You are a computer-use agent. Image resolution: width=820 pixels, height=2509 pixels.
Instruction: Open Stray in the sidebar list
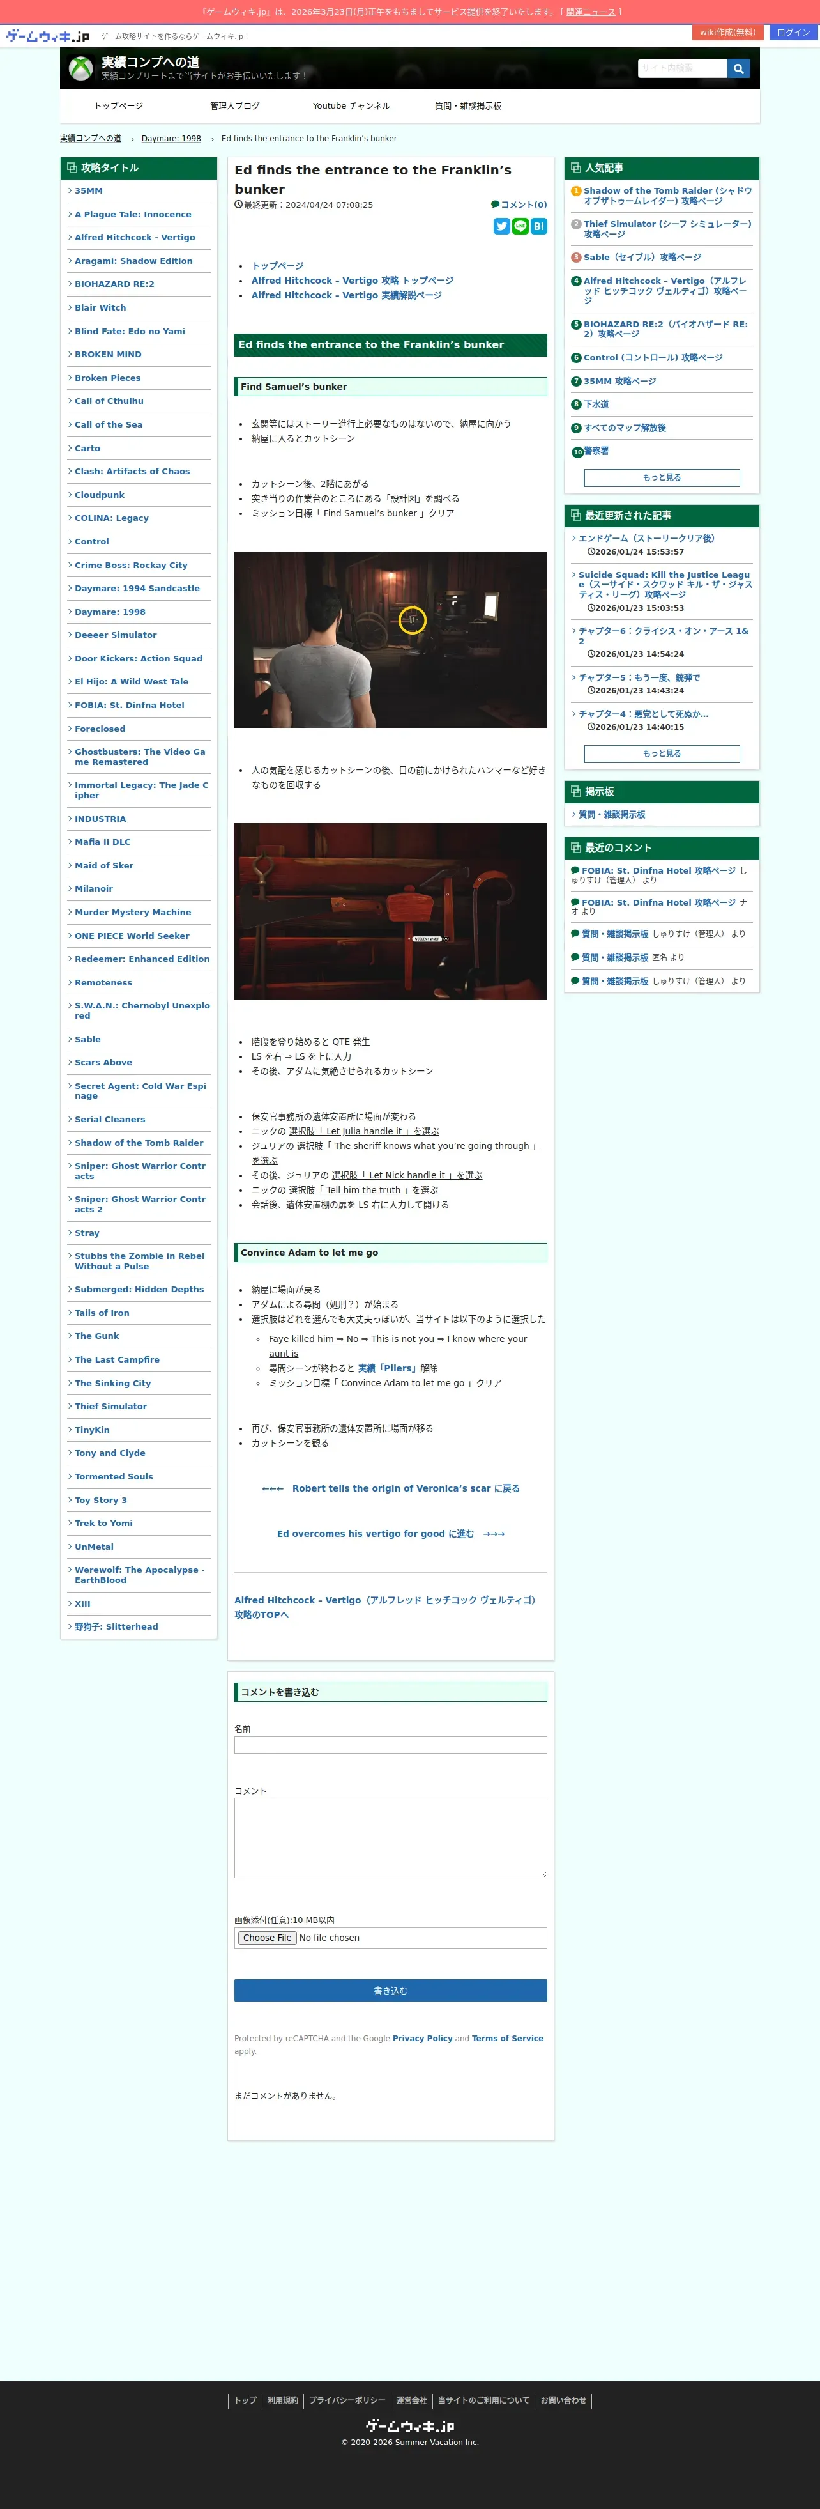[x=87, y=1233]
